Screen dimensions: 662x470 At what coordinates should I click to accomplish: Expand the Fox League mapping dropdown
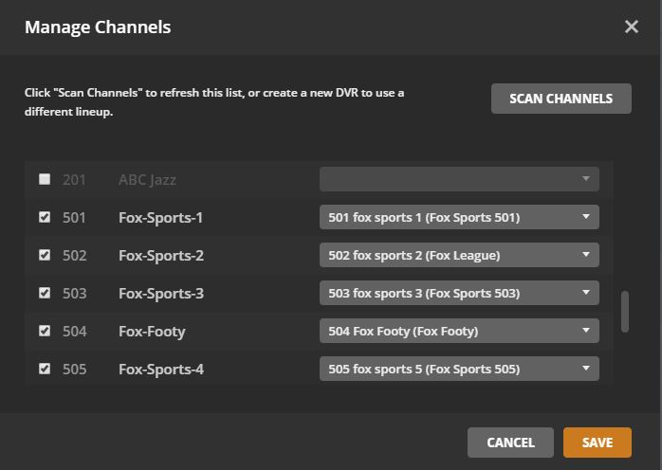[459, 255]
